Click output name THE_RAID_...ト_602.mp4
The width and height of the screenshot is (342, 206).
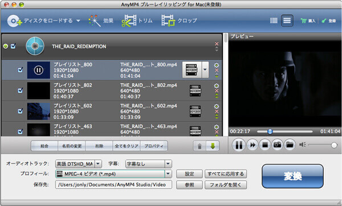pos(149,106)
